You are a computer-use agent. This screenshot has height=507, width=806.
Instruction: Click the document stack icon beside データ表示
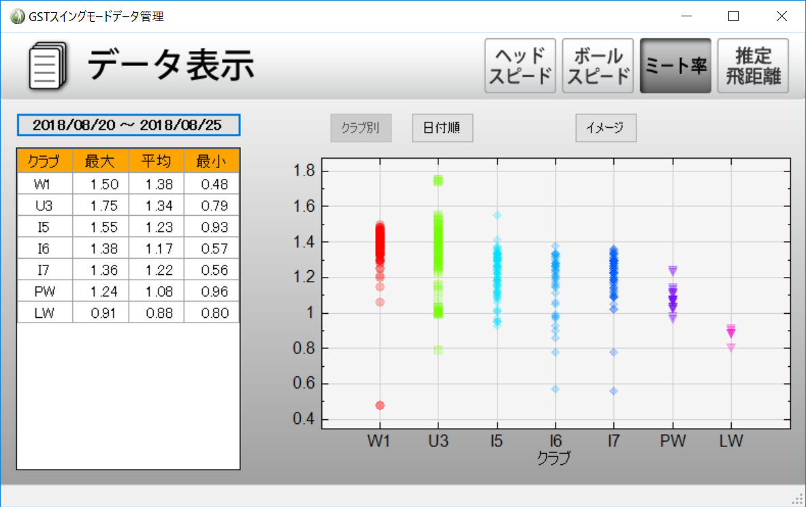click(x=48, y=66)
